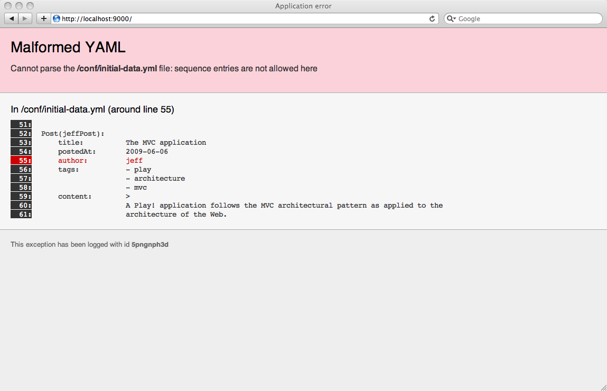This screenshot has width=607, height=391.
Task: Click the browser Back arrow button
Action: (x=12, y=18)
